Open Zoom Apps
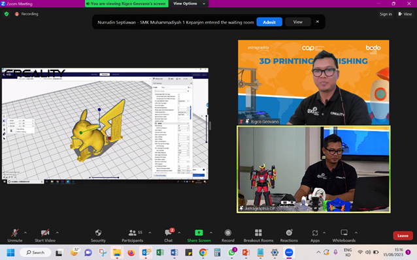Screen dimensions: 417x260 315,236
